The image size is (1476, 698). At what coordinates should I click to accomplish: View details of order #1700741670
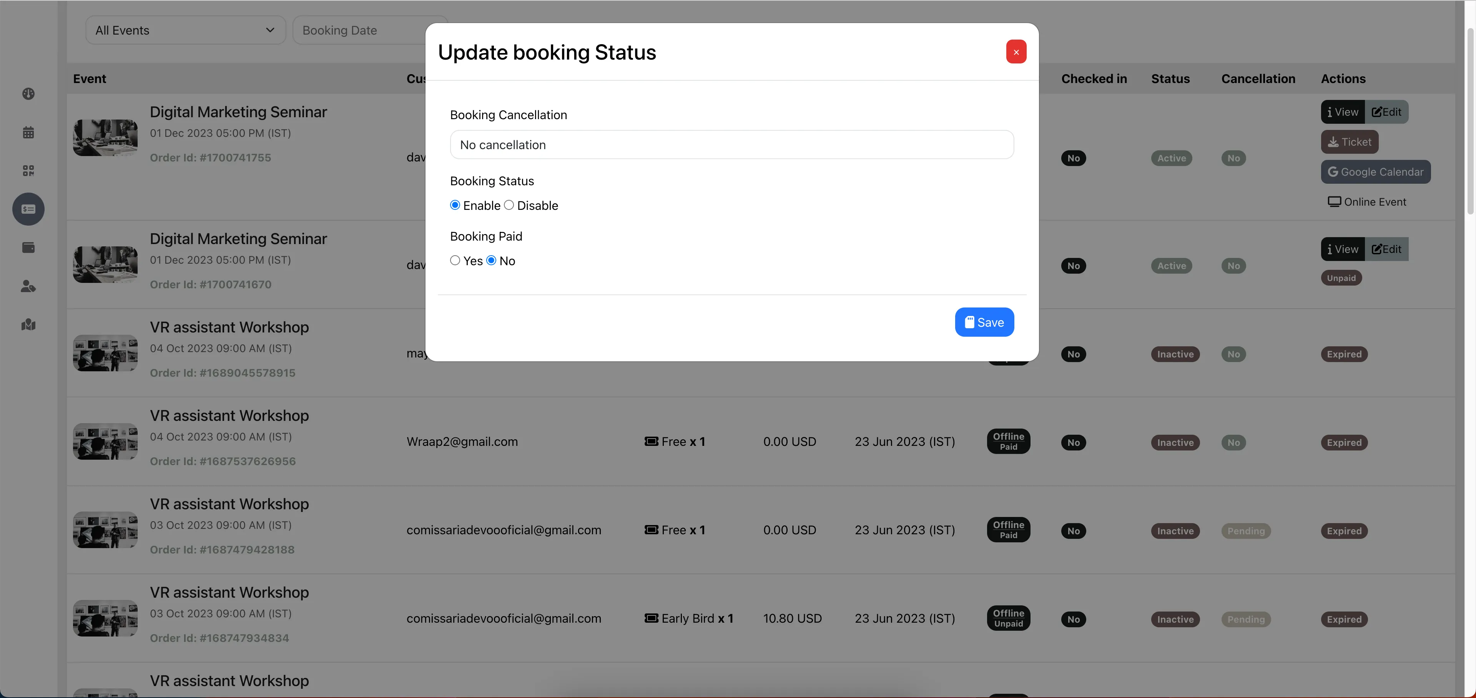[1343, 249]
